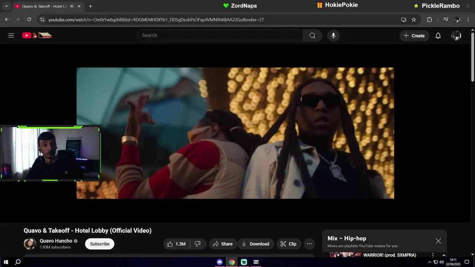Open the Quavo Huncho channel link

(x=56, y=241)
